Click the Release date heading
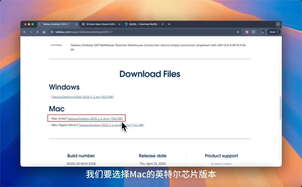The width and height of the screenshot is (302, 187). pyautogui.click(x=153, y=156)
